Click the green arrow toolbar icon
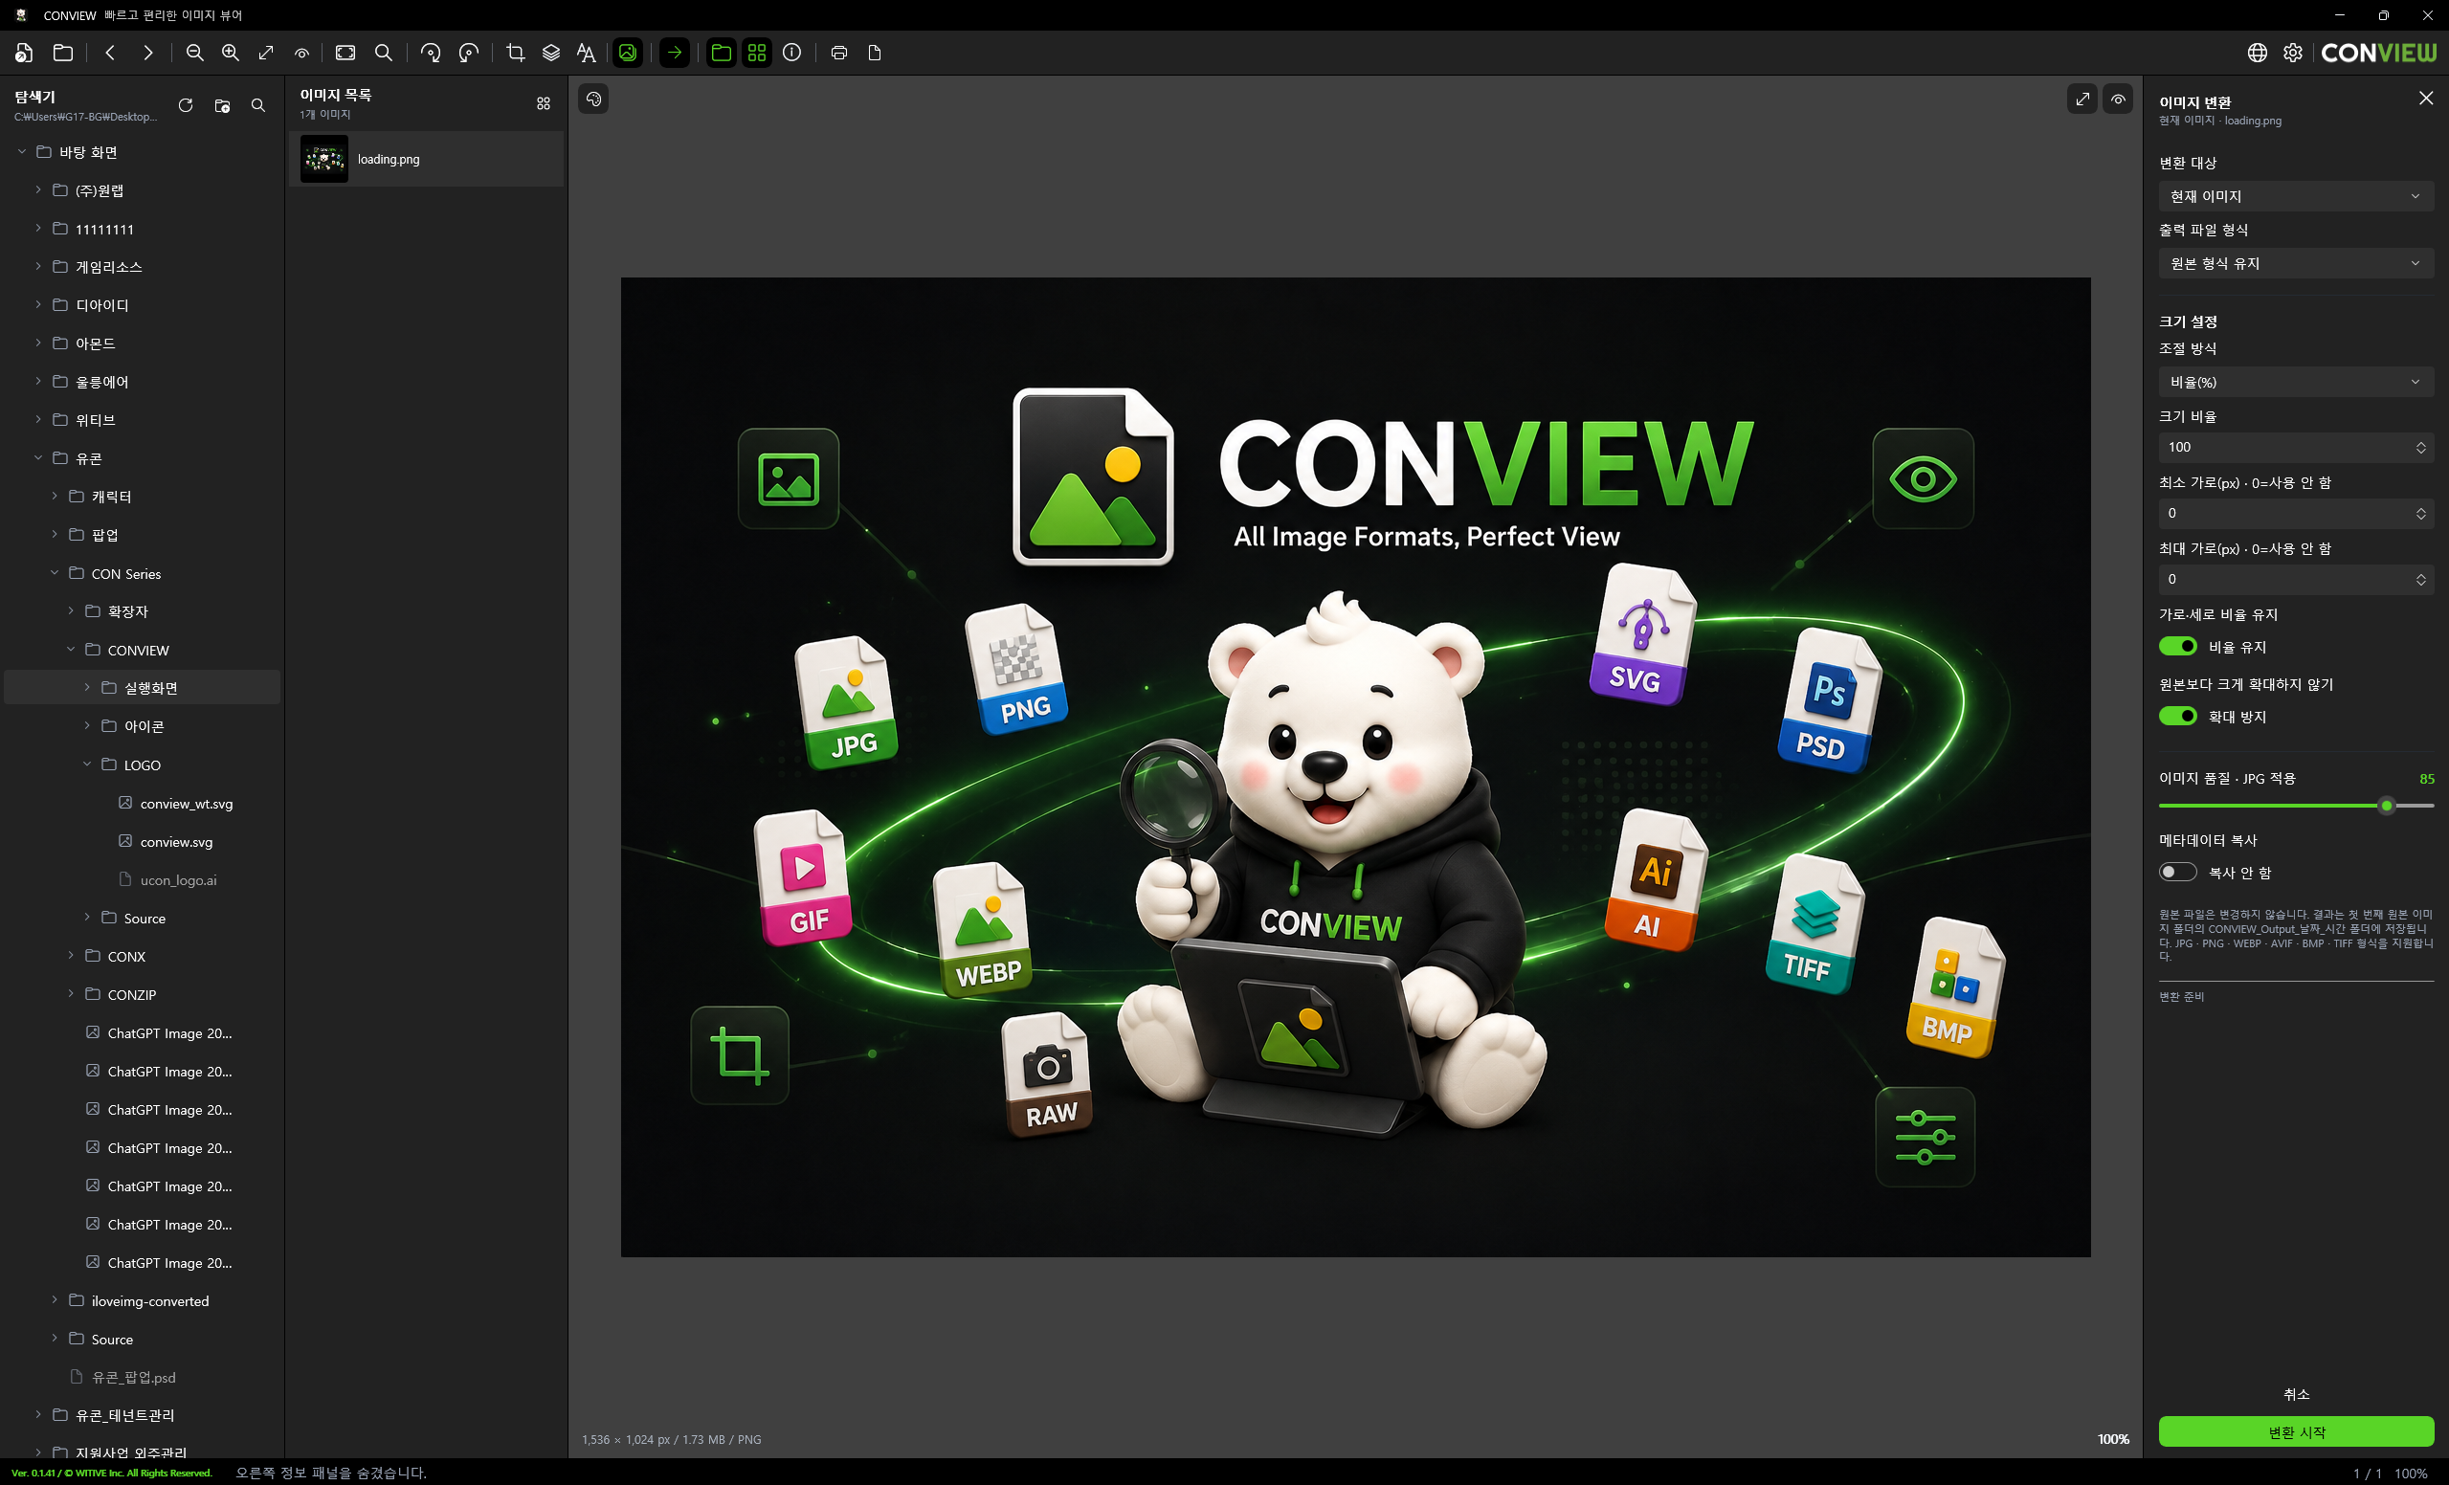The image size is (2449, 1485). [674, 53]
